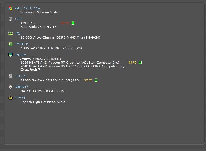The image size is (206, 151).
Task: Click the Windows operating system icon
Action: (11, 8)
